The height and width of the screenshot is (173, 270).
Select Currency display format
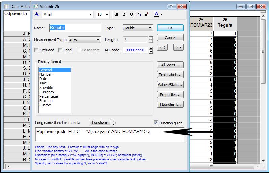(x=55, y=92)
